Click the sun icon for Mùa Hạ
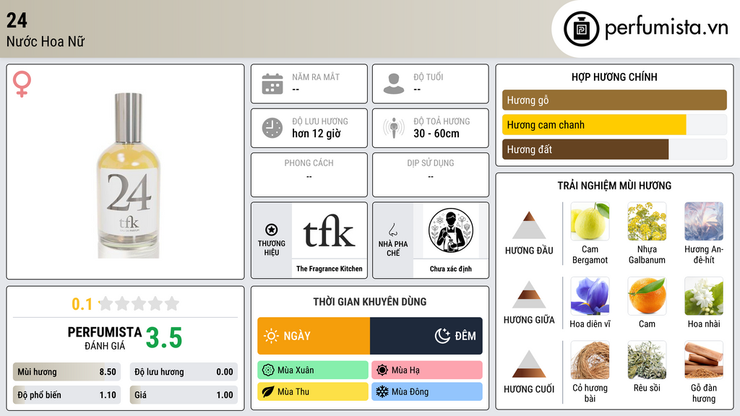 [x=382, y=370]
